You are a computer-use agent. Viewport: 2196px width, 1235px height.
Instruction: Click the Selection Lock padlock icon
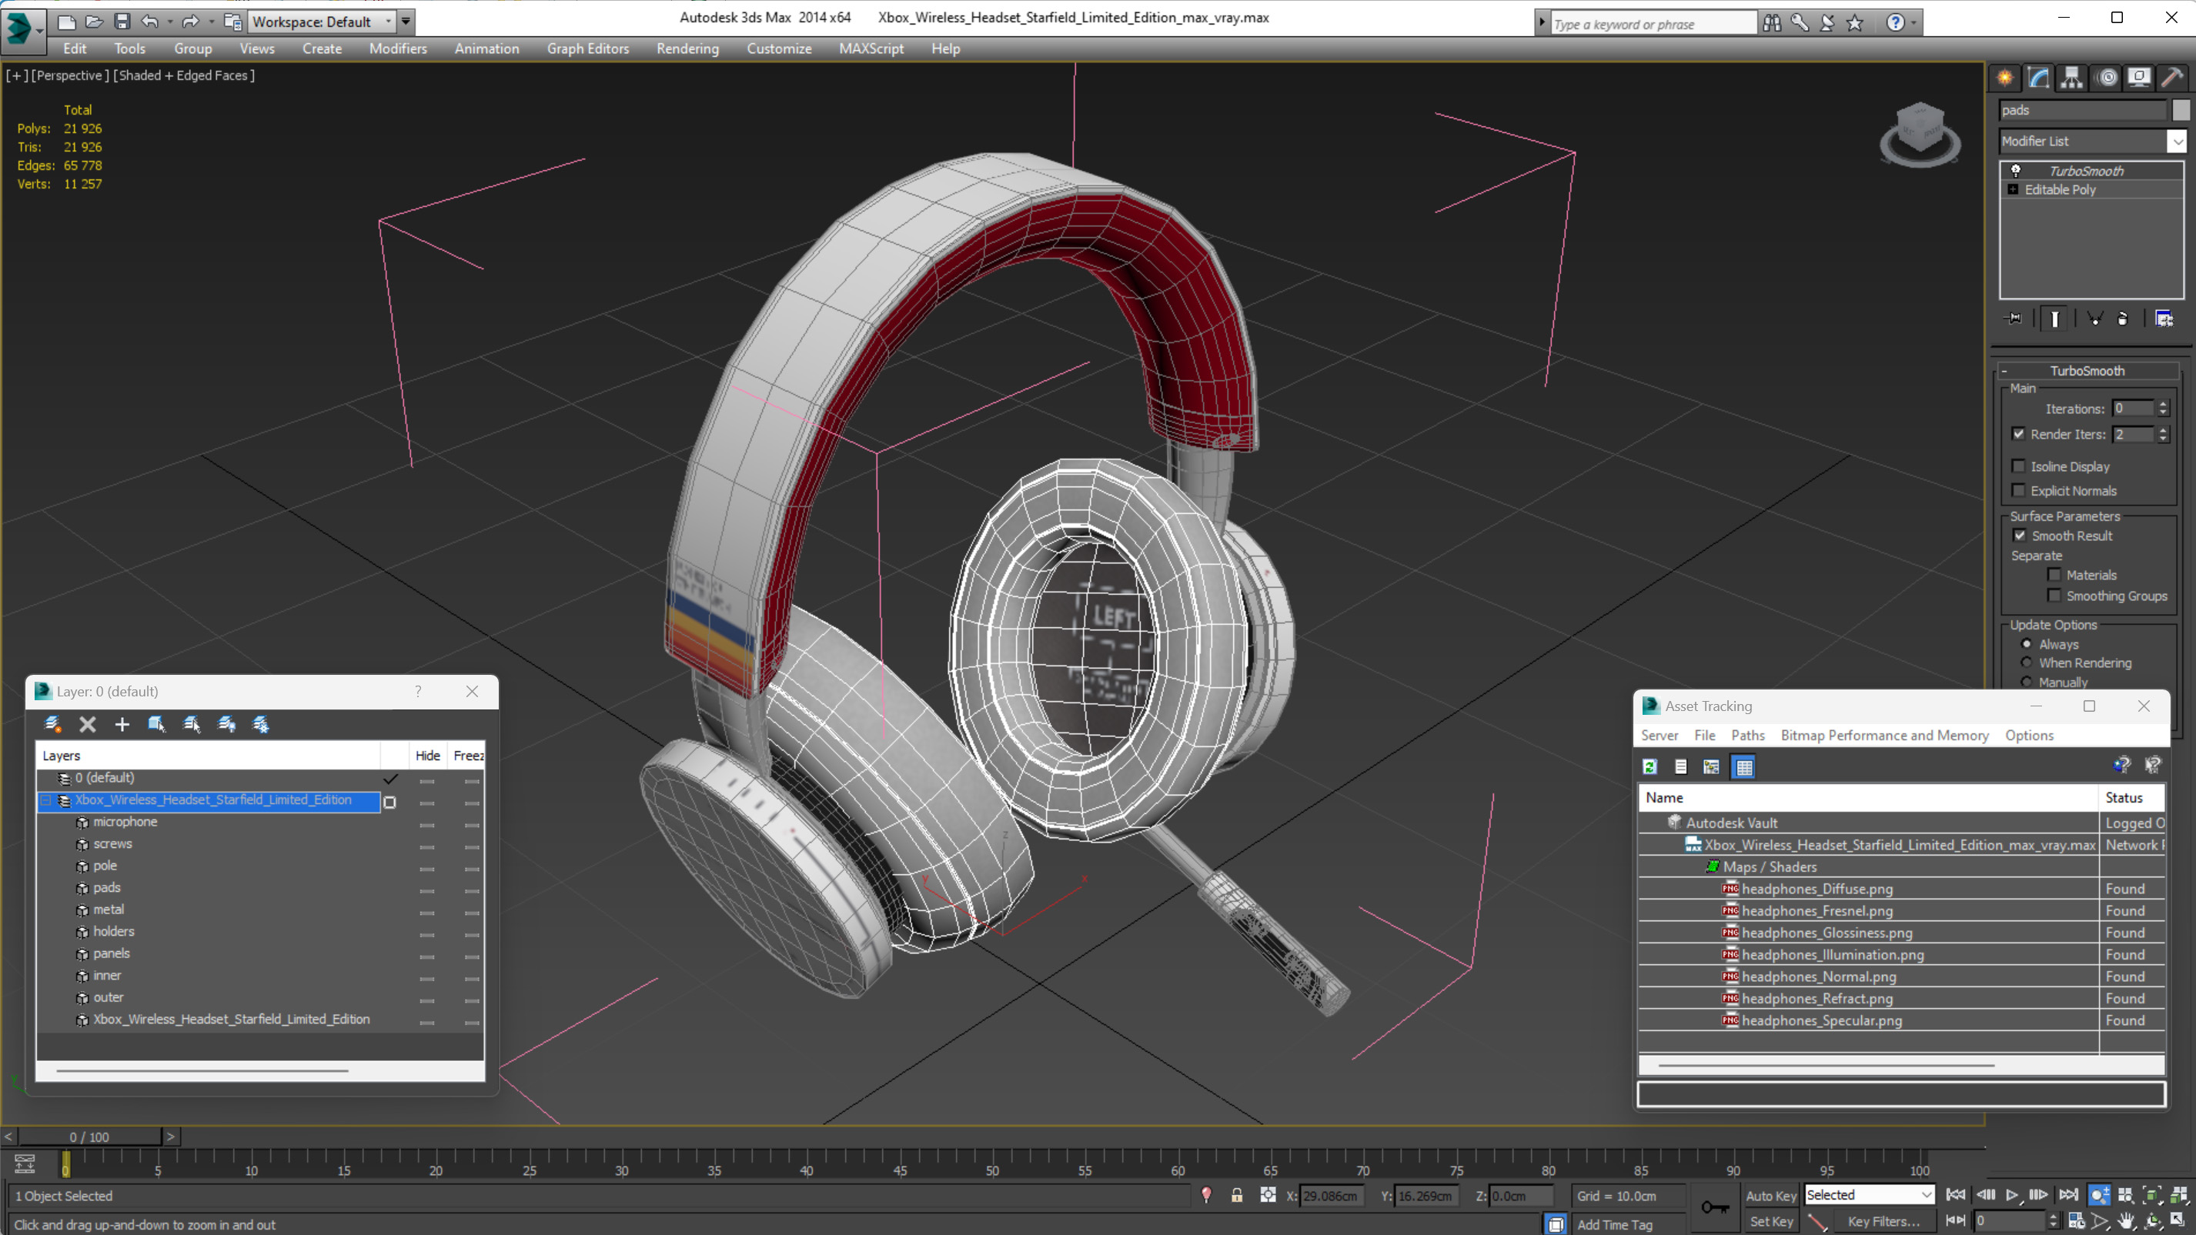click(1236, 1196)
